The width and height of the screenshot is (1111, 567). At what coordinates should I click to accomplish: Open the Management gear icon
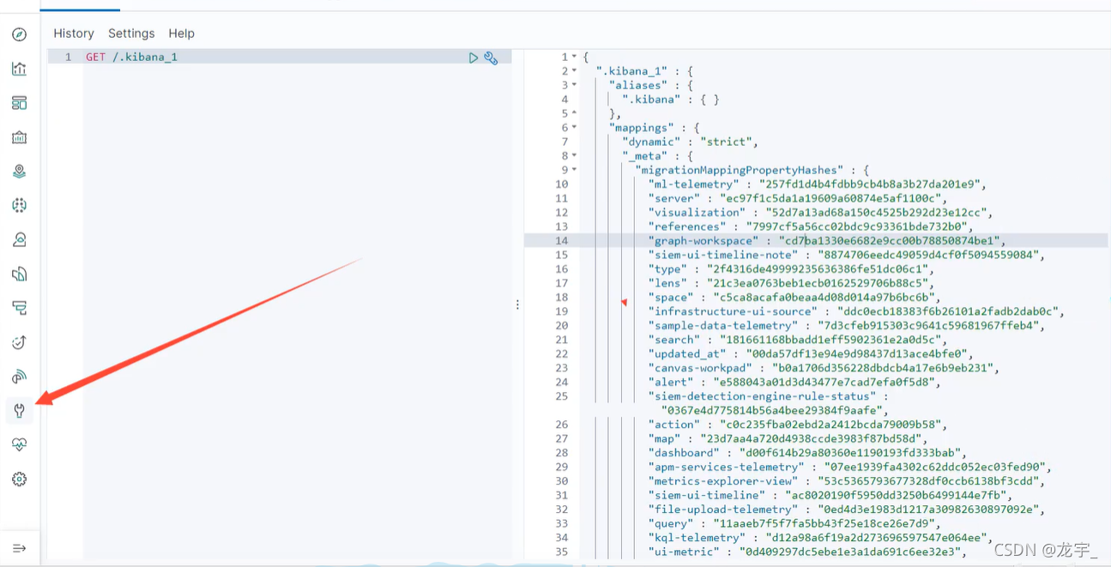tap(19, 479)
